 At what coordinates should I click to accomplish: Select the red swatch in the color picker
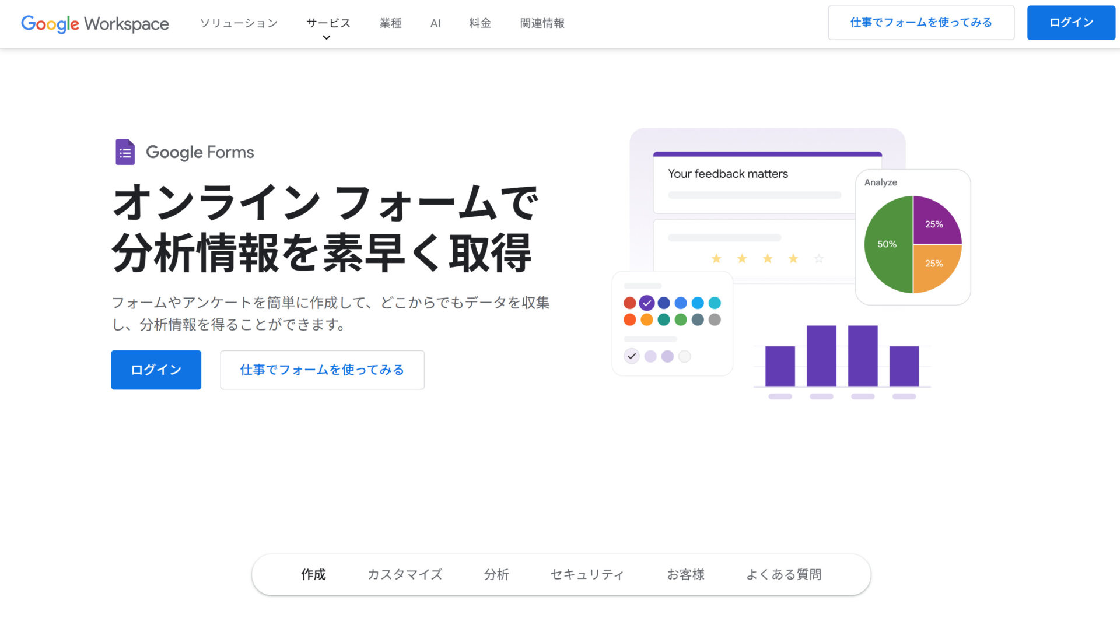[x=629, y=303]
